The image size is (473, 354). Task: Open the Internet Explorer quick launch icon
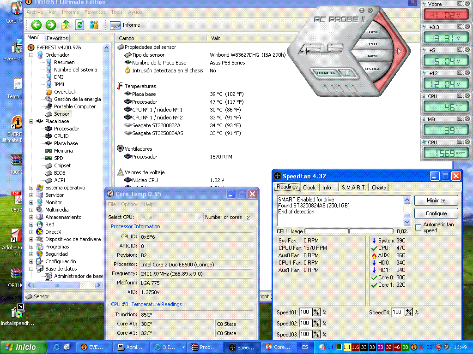tap(56, 347)
